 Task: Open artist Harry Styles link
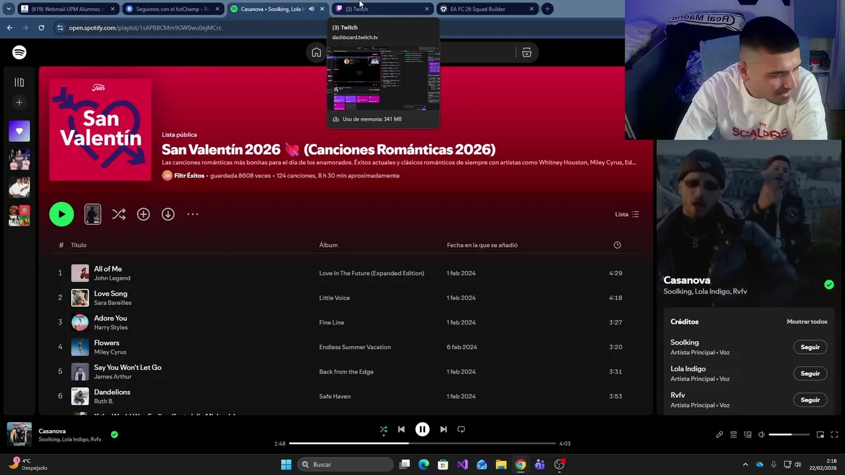point(111,327)
